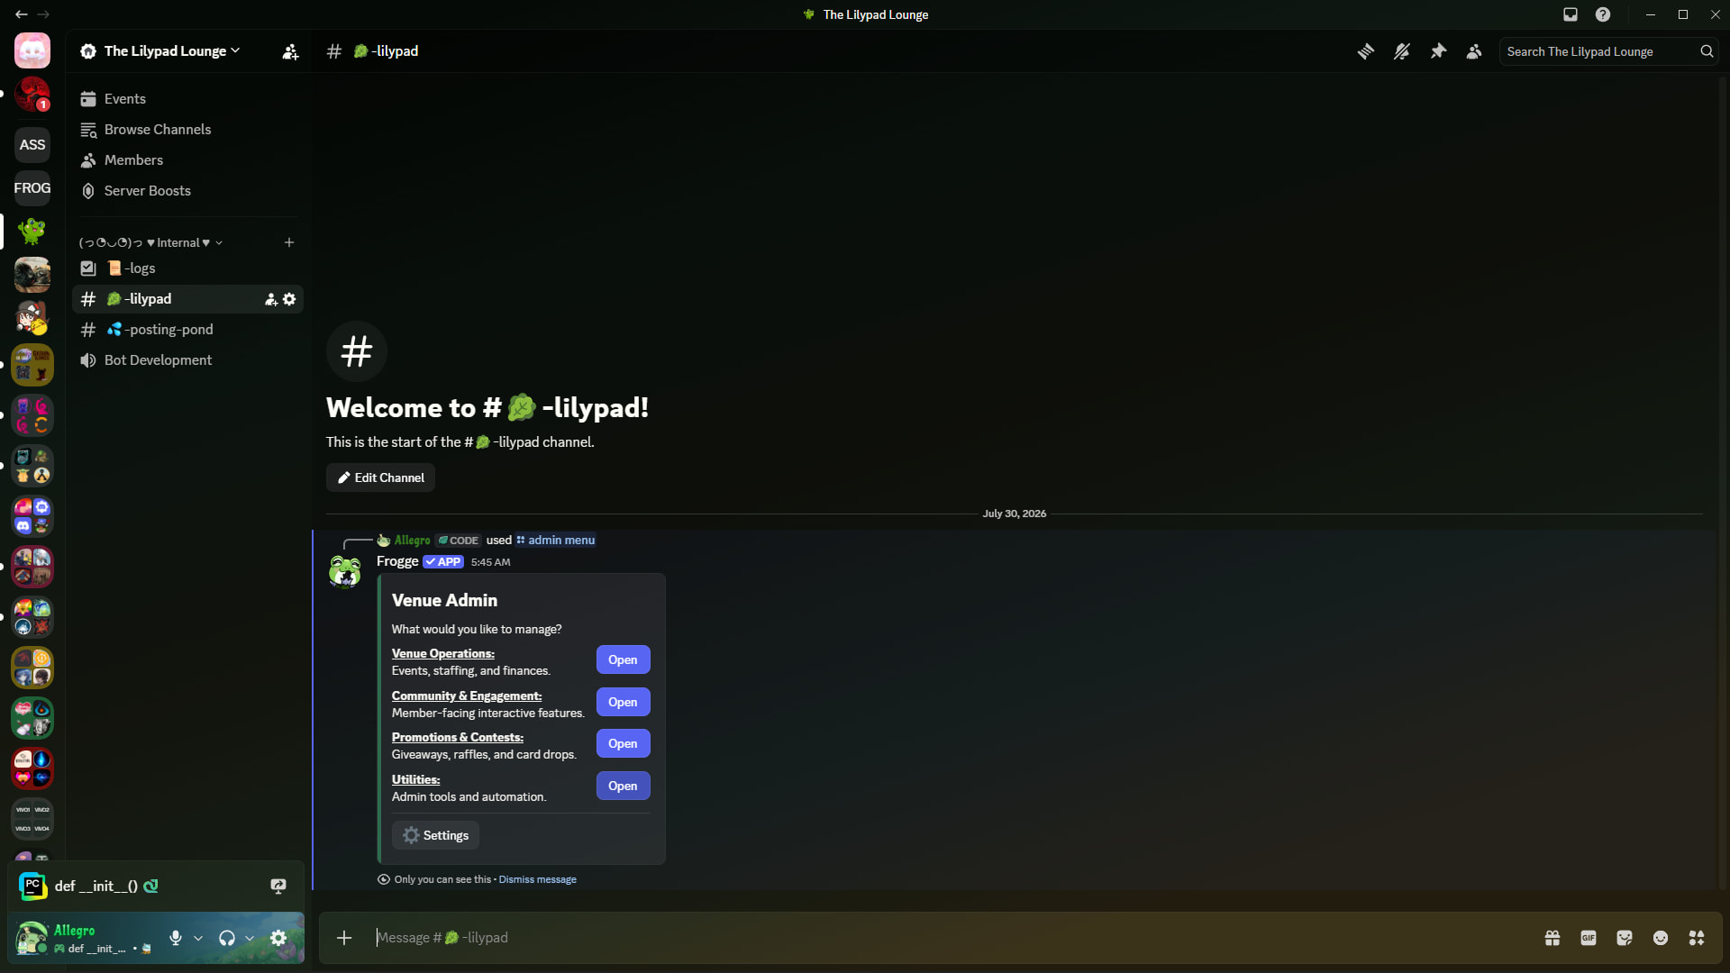The height and width of the screenshot is (973, 1730).
Task: Toggle the member list icon
Action: (1474, 51)
